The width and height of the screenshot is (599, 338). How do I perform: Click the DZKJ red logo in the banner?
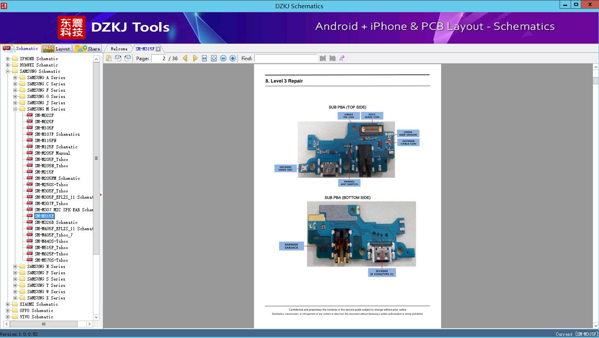[x=71, y=28]
